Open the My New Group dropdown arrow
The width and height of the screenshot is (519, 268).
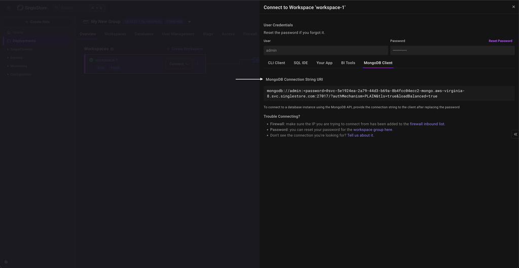(190, 22)
